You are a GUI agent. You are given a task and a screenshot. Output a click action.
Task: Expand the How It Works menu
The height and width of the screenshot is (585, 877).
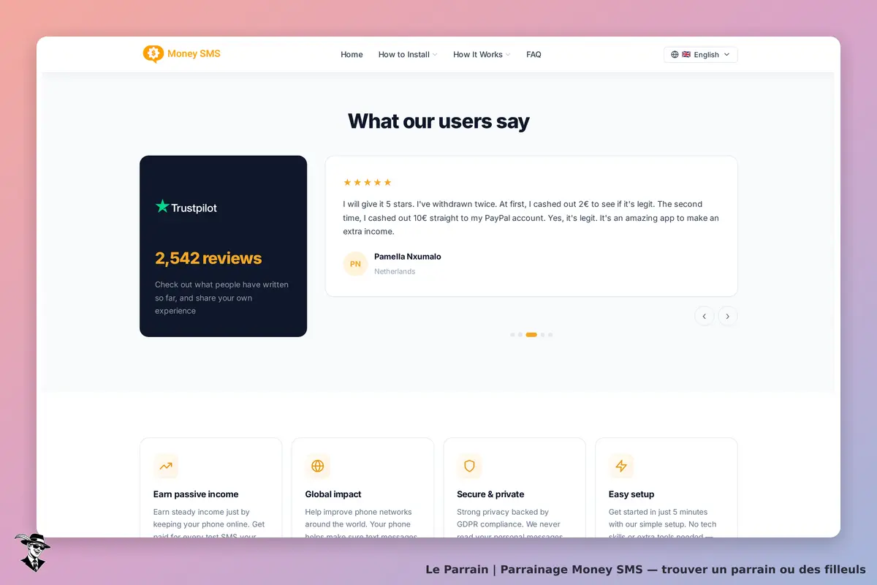(x=482, y=54)
